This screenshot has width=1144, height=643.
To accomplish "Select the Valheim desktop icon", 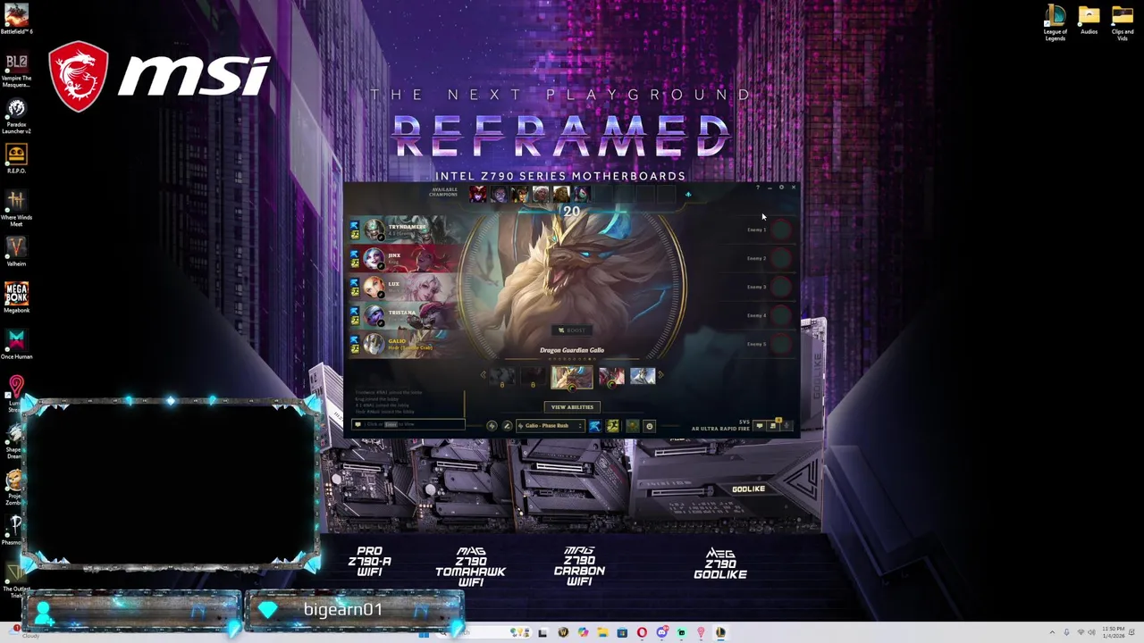I will (x=16, y=252).
